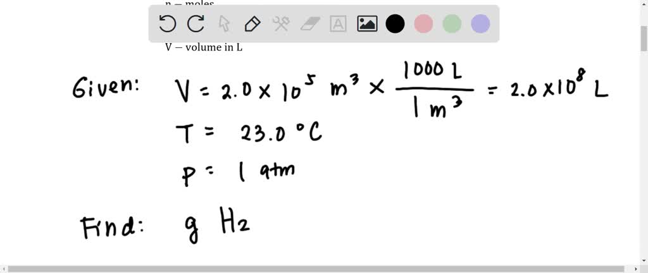Insert an image with the picture tool
The width and height of the screenshot is (648, 273).
point(367,24)
